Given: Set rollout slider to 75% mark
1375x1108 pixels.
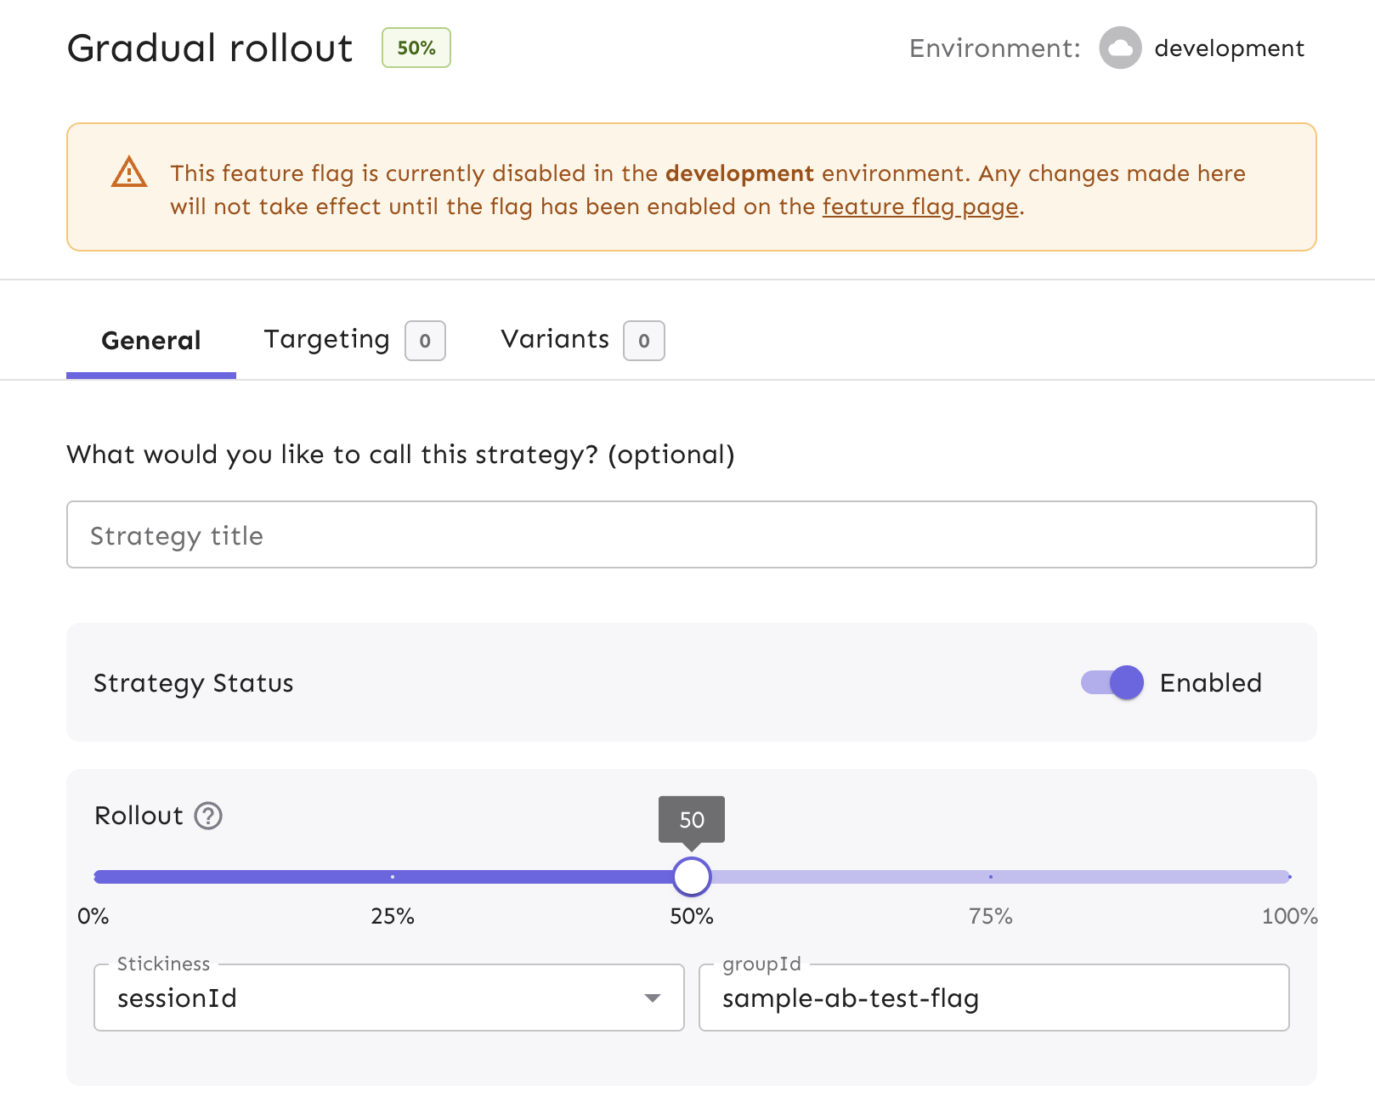Looking at the screenshot, I should coord(991,877).
